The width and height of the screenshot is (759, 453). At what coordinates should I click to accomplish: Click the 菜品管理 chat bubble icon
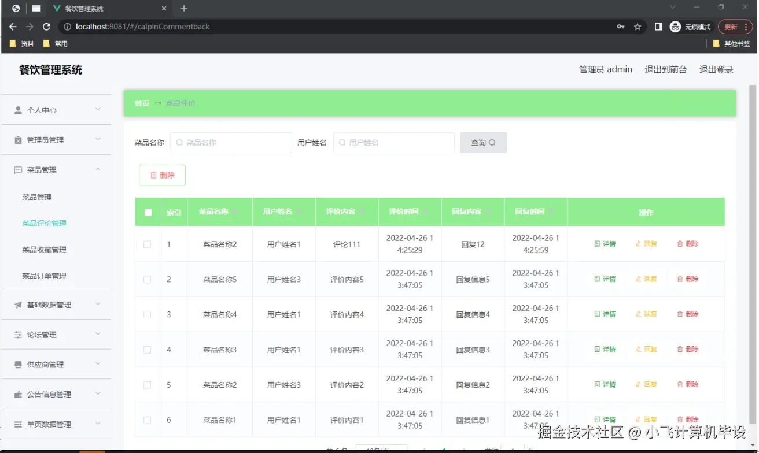[x=18, y=170]
